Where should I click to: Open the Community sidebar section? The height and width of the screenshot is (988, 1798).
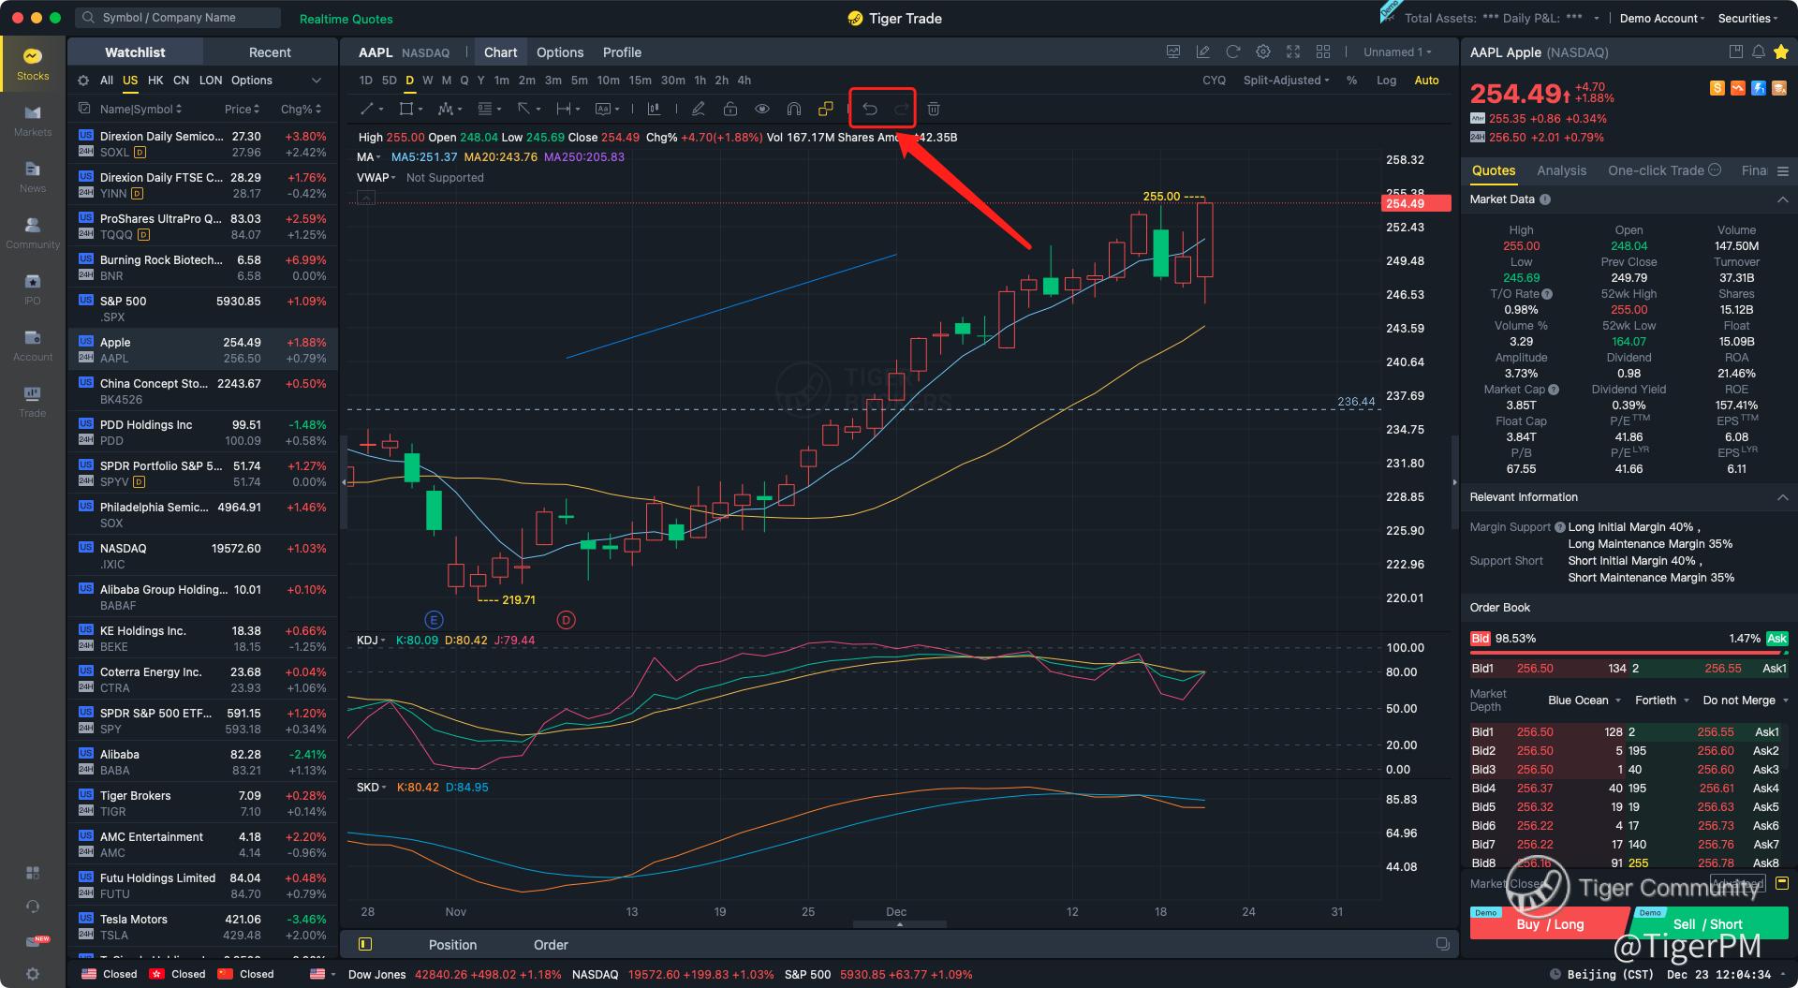point(33,233)
